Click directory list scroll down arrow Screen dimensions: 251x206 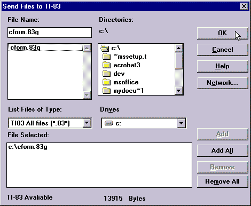click(179, 91)
